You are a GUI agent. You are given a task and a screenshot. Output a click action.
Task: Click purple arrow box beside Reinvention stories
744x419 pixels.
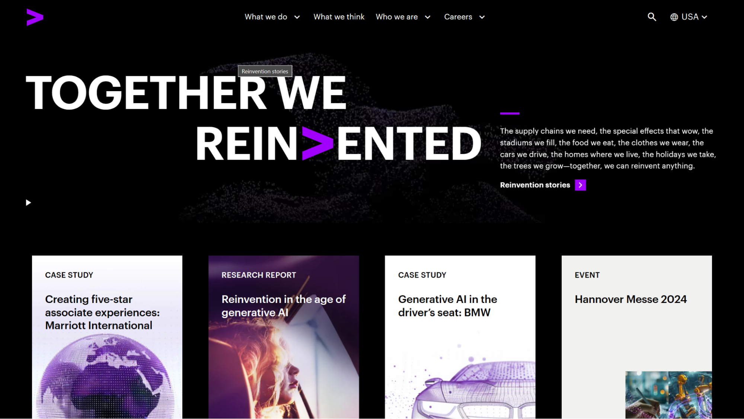point(580,185)
